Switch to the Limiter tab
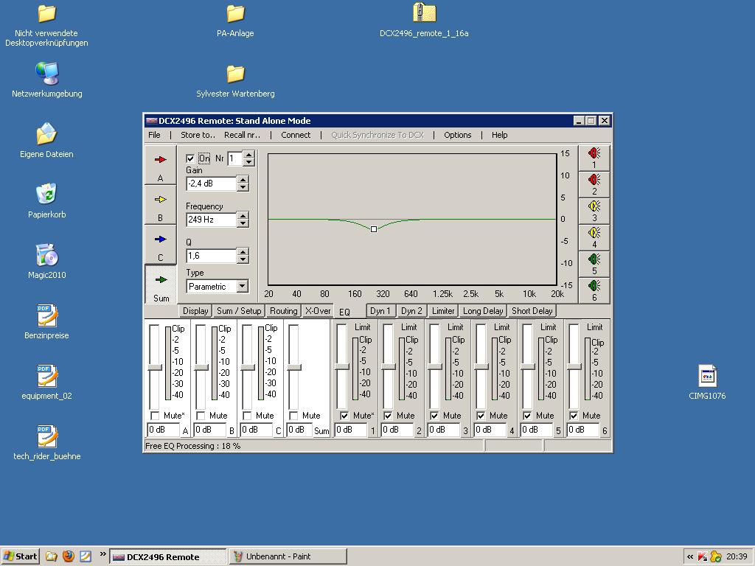Viewport: 755px width, 566px height. coord(443,311)
